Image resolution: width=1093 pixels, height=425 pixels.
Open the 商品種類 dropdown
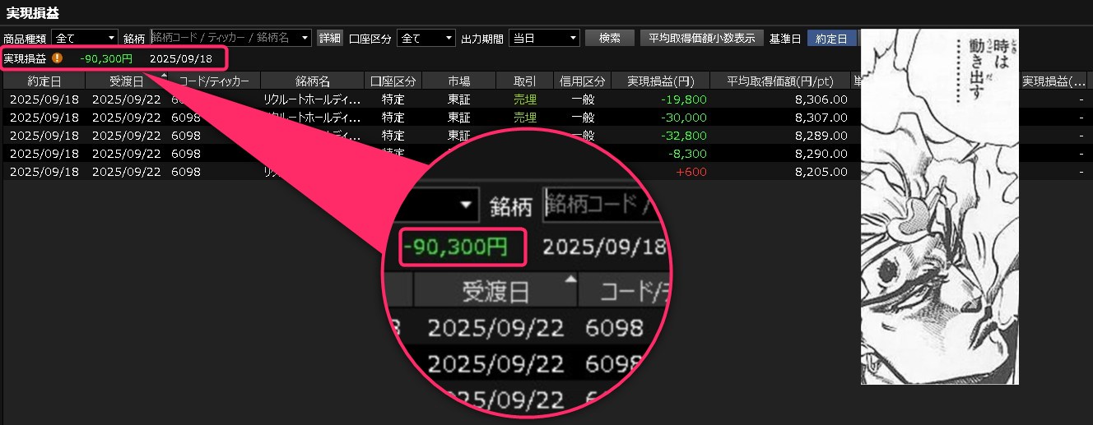pyautogui.click(x=85, y=38)
